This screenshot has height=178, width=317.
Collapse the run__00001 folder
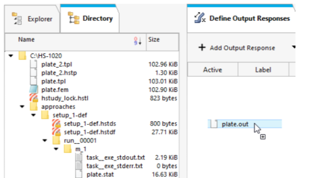pyautogui.click(x=45, y=140)
